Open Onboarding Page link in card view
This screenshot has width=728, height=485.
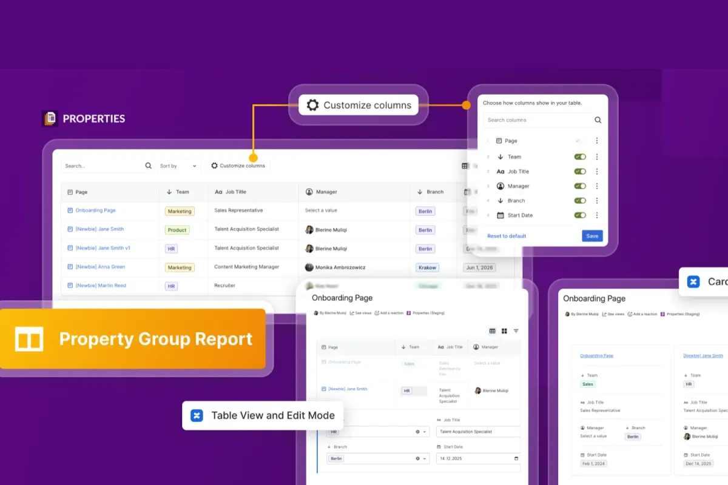click(596, 356)
